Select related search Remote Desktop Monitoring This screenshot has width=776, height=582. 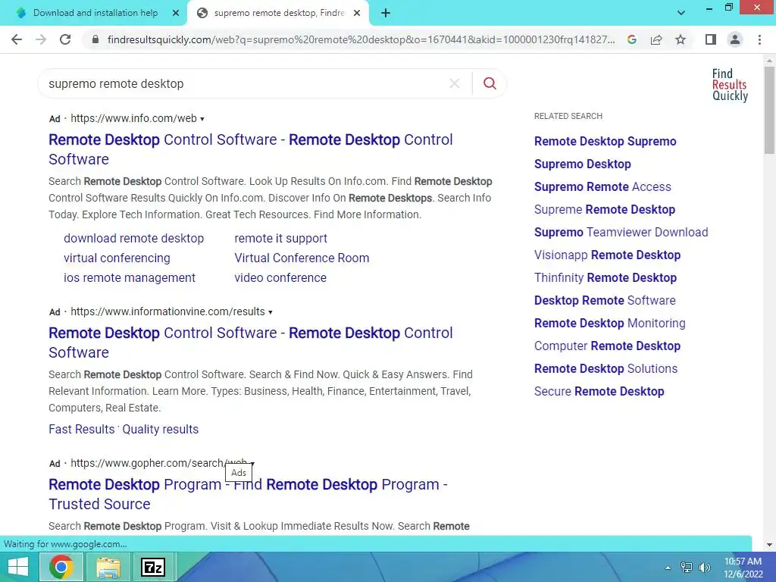610,323
